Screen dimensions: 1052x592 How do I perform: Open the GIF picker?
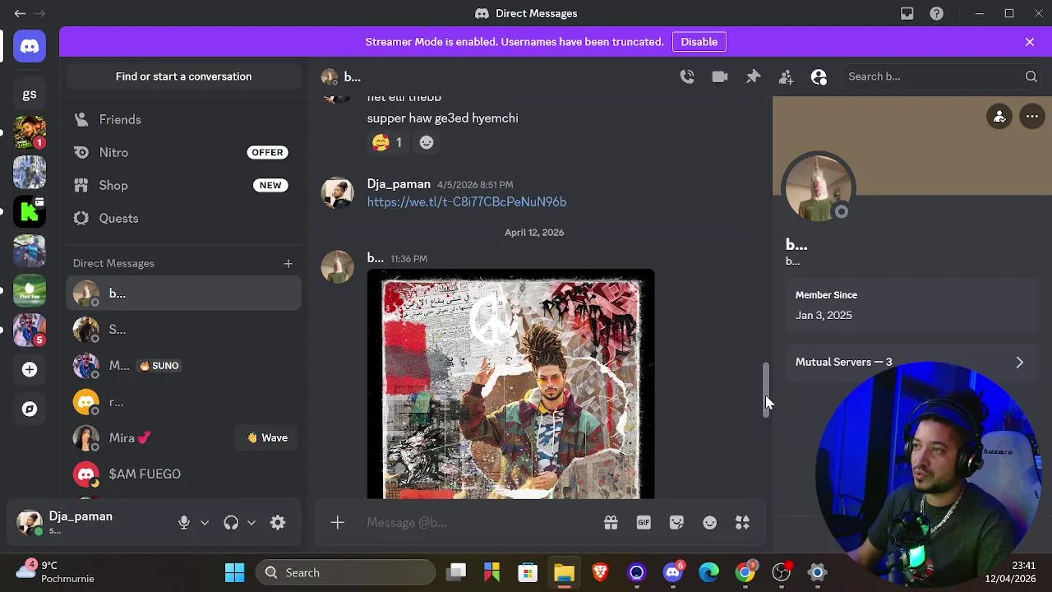click(x=644, y=522)
